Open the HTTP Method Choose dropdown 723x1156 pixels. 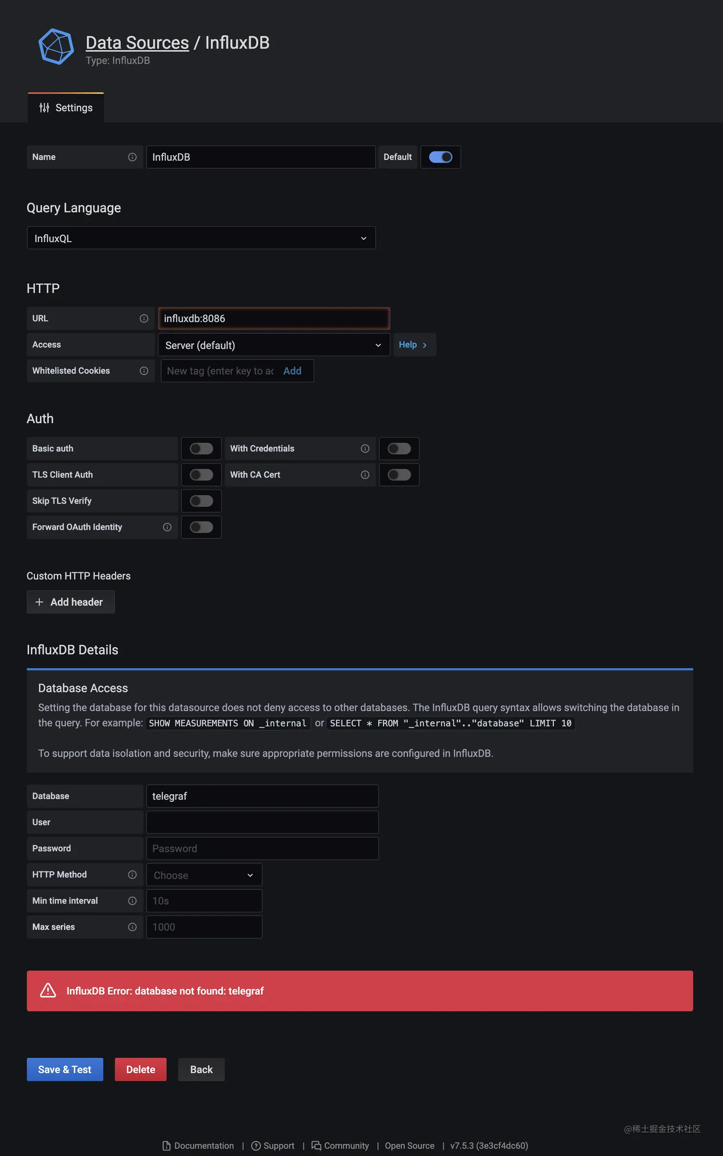204,875
